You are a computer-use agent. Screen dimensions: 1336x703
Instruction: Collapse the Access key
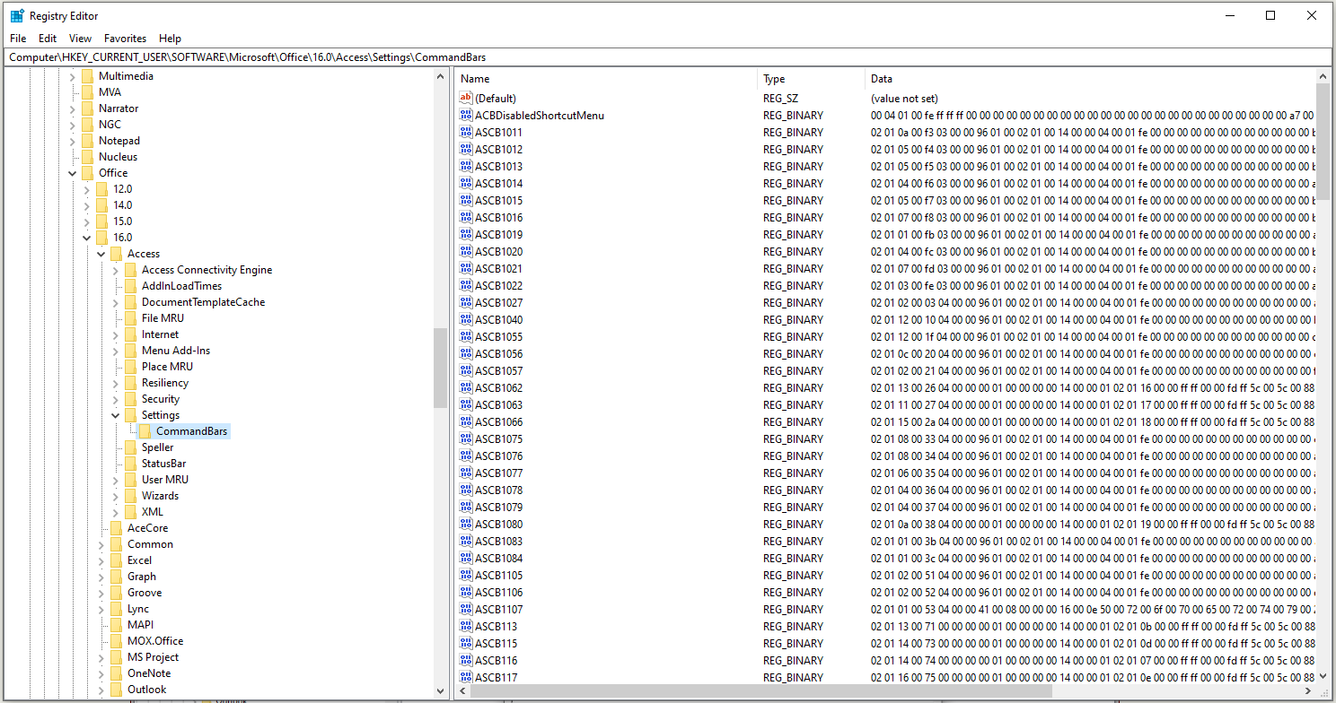(x=101, y=254)
